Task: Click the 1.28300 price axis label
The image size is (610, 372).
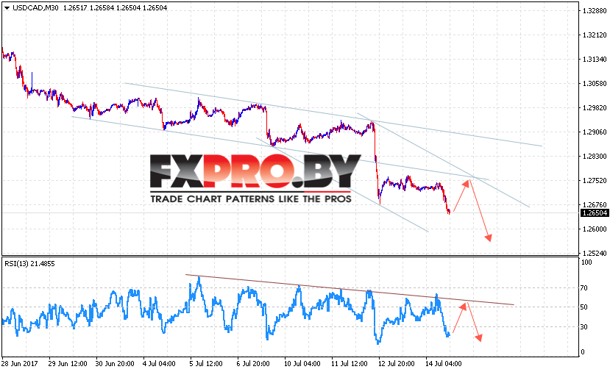Action: pyautogui.click(x=595, y=157)
